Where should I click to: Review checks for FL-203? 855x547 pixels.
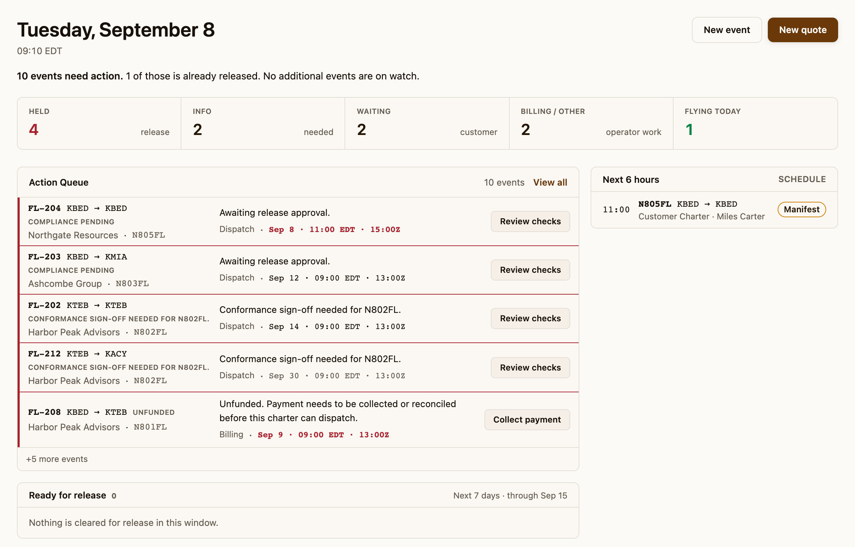[530, 270]
